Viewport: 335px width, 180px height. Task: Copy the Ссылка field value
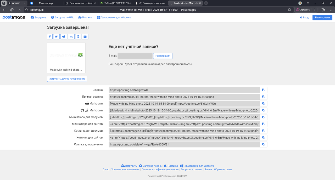coord(263,90)
